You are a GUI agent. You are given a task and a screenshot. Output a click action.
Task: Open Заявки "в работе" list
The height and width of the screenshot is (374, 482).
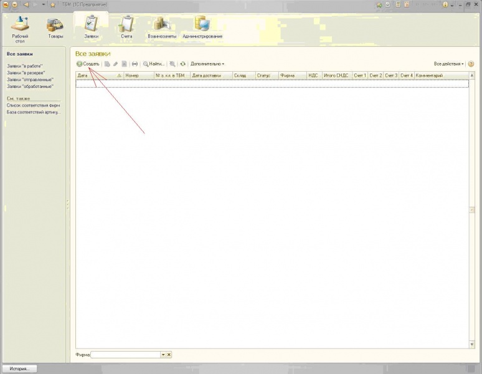tap(24, 66)
